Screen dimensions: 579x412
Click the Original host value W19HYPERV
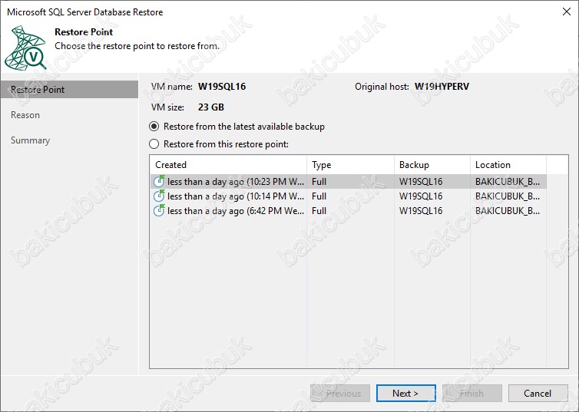coord(442,87)
